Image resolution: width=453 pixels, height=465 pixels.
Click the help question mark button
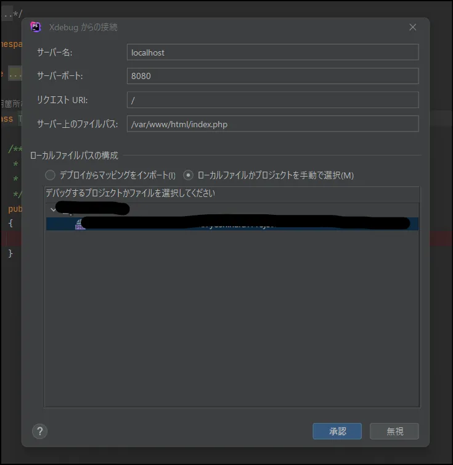coord(39,431)
